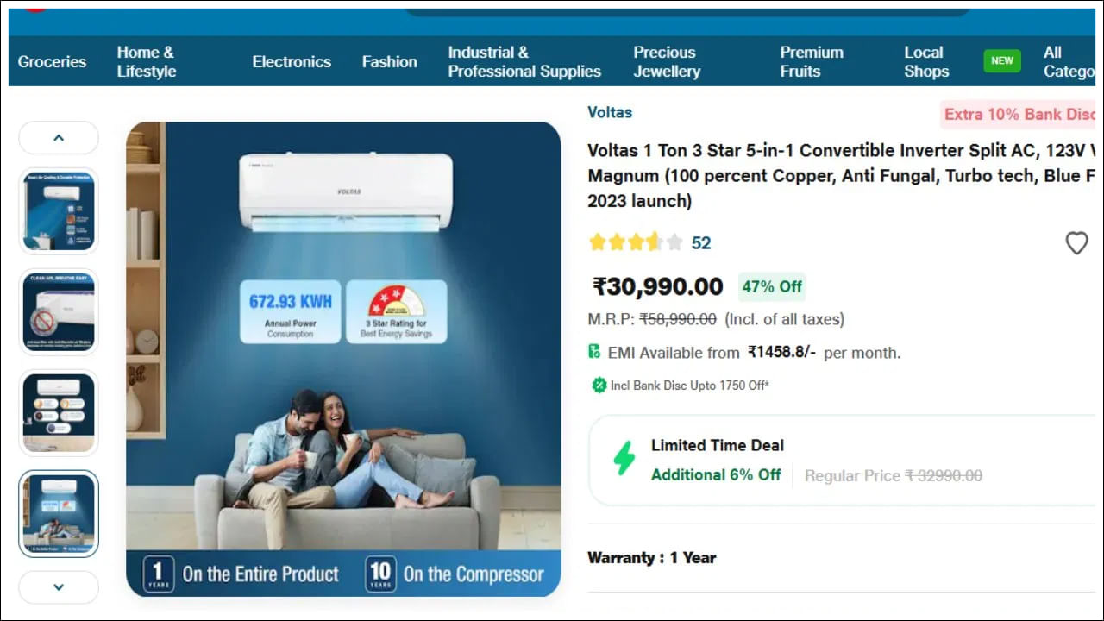Open Home & Lifestyle category
1104x621 pixels.
146,62
